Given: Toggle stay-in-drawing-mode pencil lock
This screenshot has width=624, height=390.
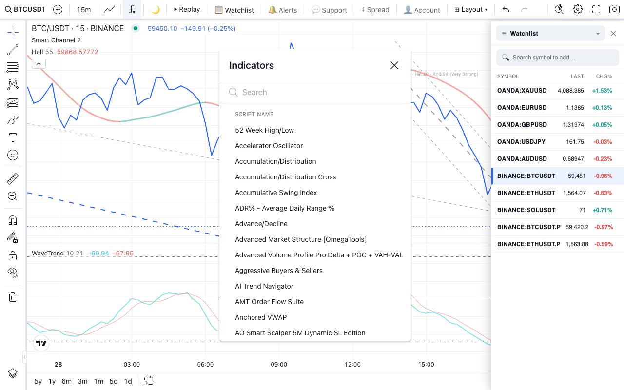Looking at the screenshot, I should (13, 237).
